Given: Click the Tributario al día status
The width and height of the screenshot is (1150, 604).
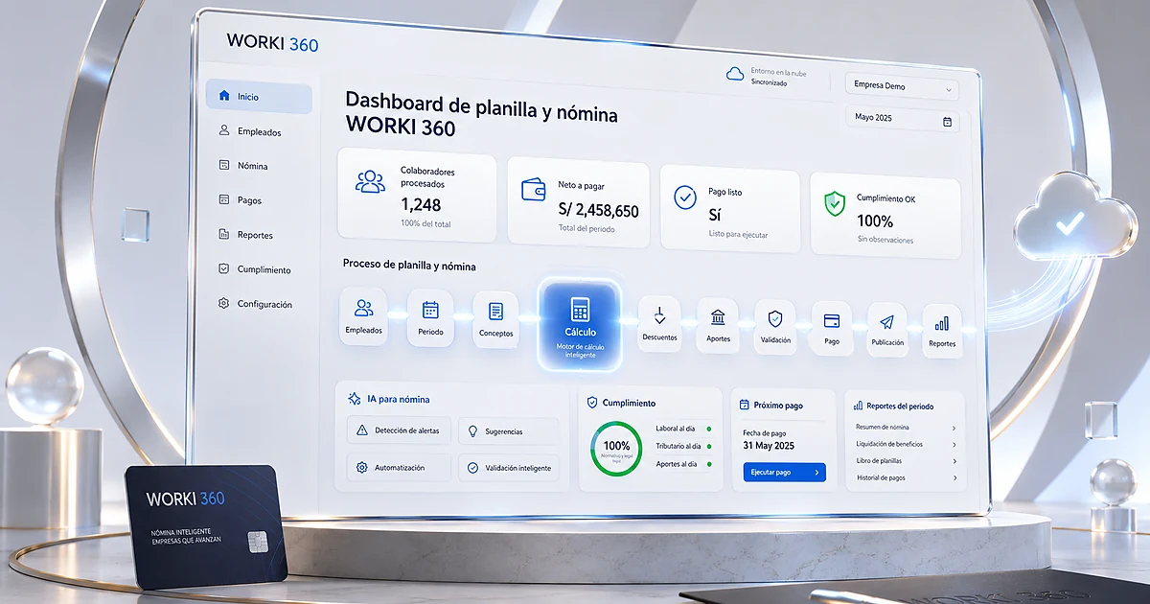Looking at the screenshot, I should 683,447.
